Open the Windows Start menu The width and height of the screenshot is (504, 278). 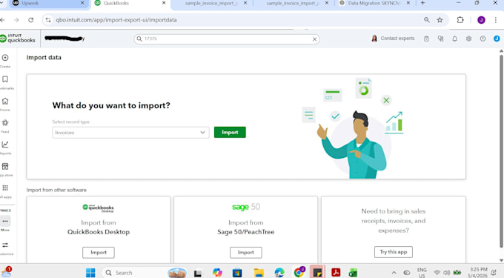(90, 273)
